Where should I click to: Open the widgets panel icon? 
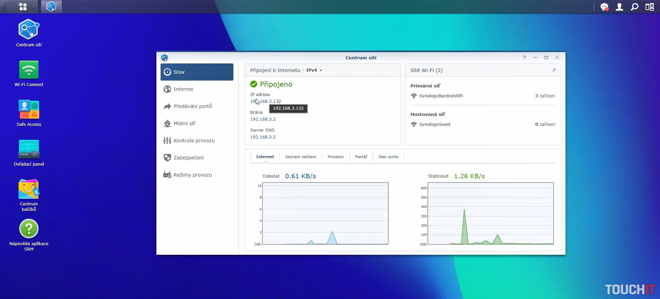click(650, 7)
